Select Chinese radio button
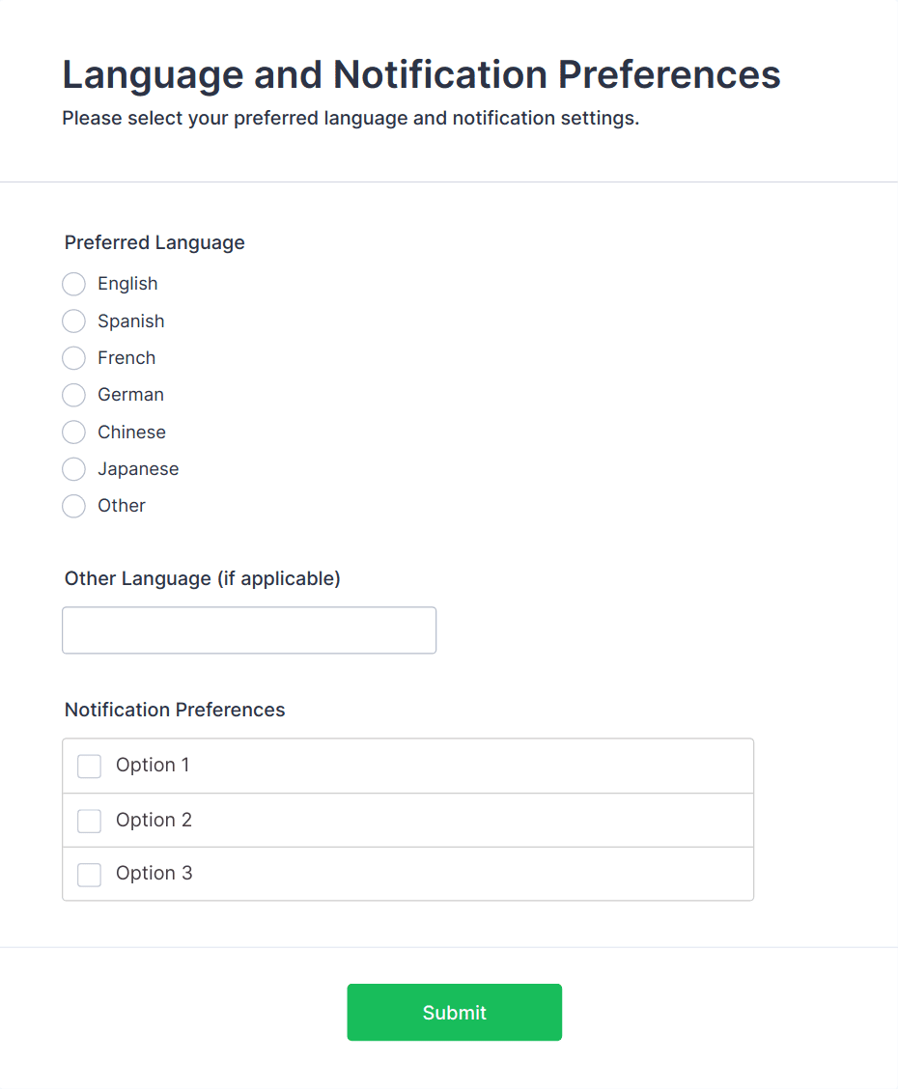Screen dimensions: 898x1089 pos(74,433)
